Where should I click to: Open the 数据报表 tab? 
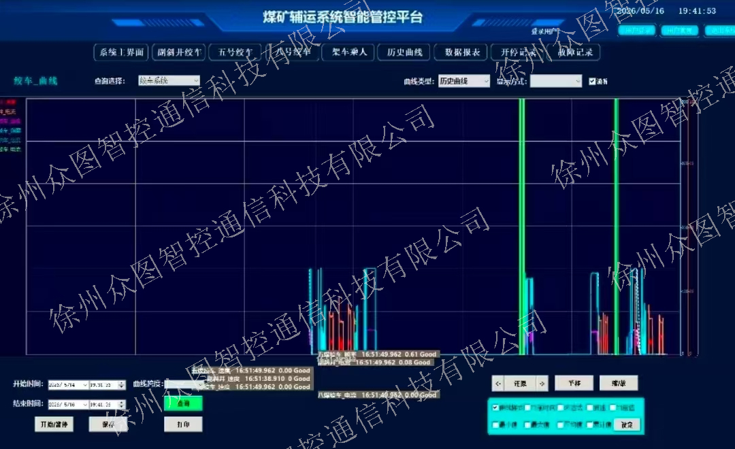pyautogui.click(x=461, y=52)
